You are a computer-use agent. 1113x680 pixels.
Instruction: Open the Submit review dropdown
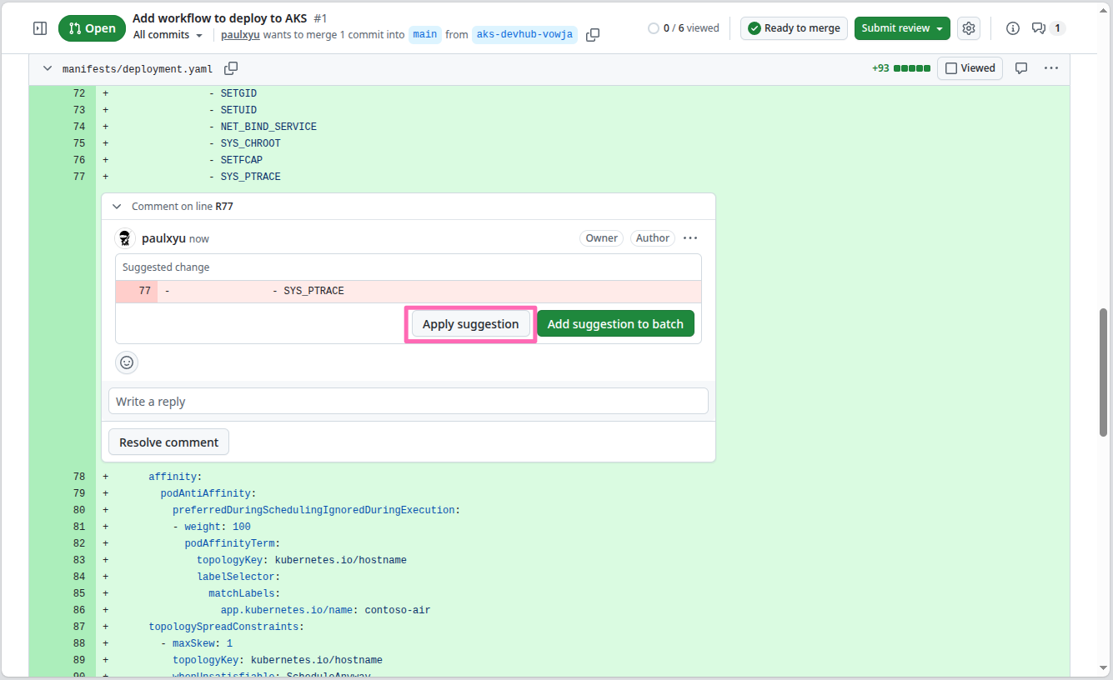click(x=902, y=28)
